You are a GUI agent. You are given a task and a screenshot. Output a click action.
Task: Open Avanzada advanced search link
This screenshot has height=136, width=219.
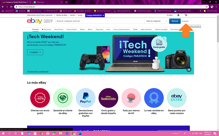pos(185,21)
